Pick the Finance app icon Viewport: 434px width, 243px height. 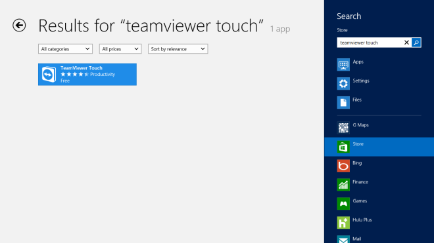(x=343, y=185)
